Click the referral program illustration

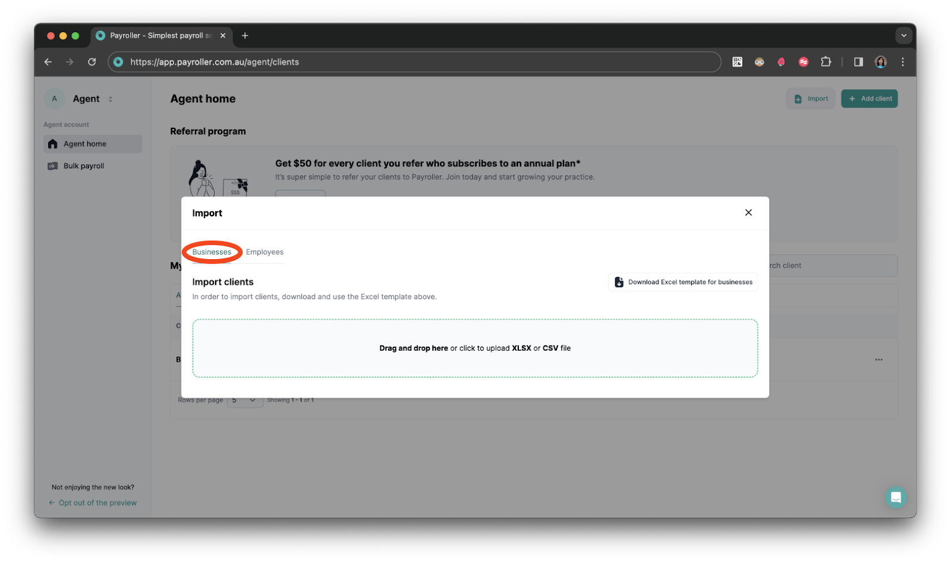(218, 178)
